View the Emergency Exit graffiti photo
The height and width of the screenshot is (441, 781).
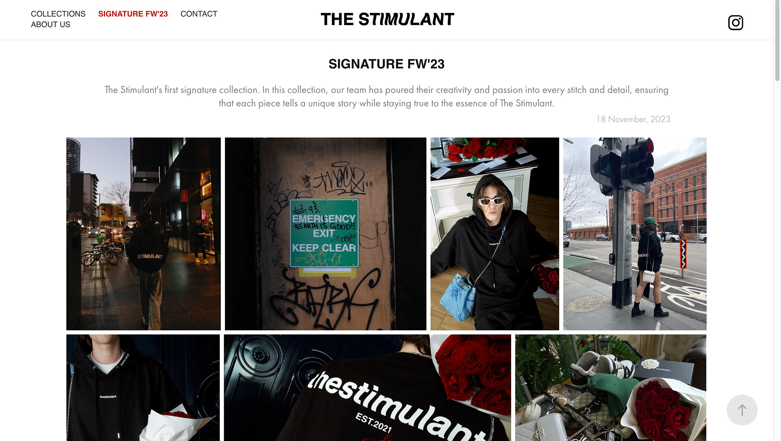pyautogui.click(x=325, y=234)
